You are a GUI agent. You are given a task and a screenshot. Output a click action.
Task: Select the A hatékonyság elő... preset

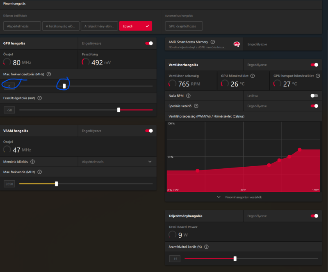[x=61, y=26]
